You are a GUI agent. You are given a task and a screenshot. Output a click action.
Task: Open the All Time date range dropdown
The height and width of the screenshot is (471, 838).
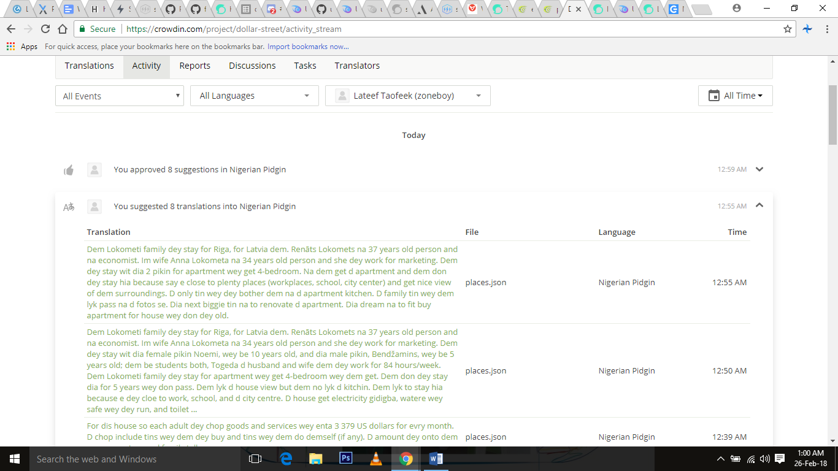click(x=736, y=96)
